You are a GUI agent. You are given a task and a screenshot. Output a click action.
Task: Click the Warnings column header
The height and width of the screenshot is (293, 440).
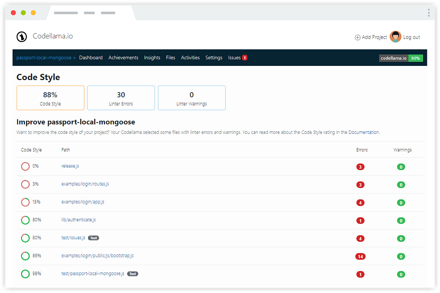pos(403,150)
